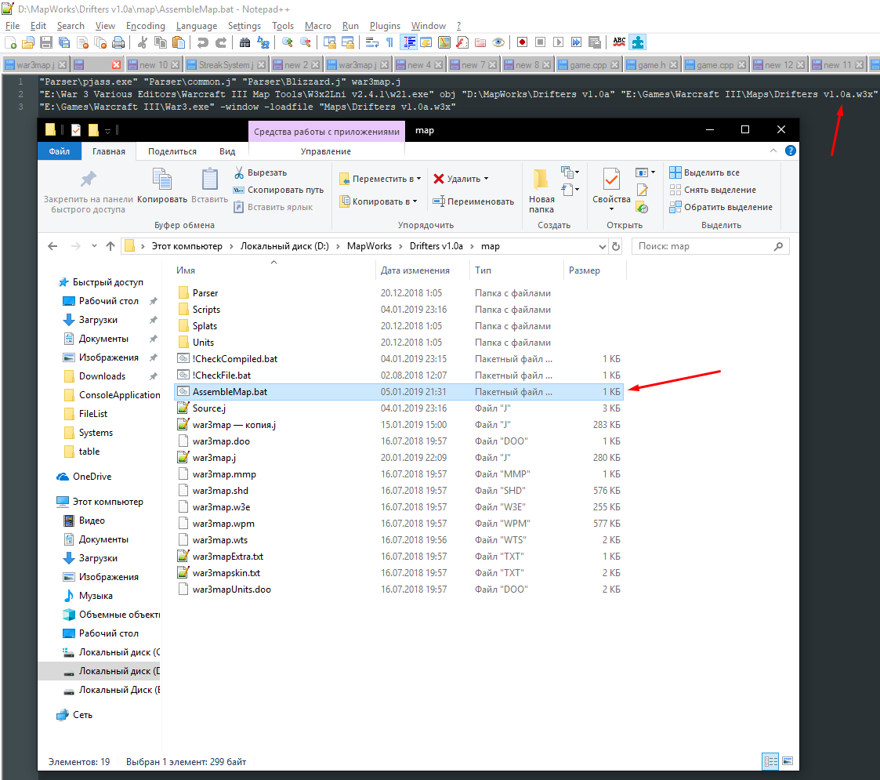
Task: Sort files by the Дата изменения column
Action: pyautogui.click(x=415, y=270)
